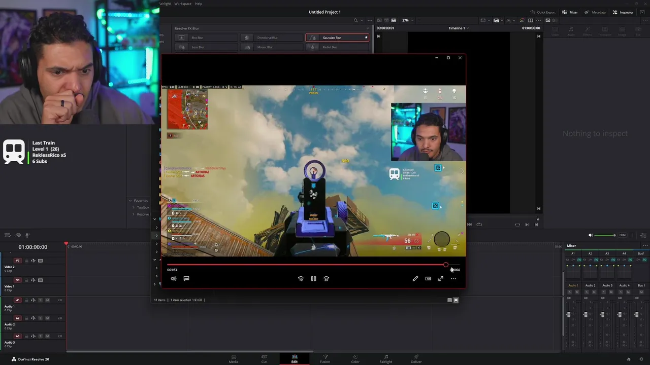The height and width of the screenshot is (365, 650).
Task: Expand the Toolbox tree item
Action: pos(134,207)
